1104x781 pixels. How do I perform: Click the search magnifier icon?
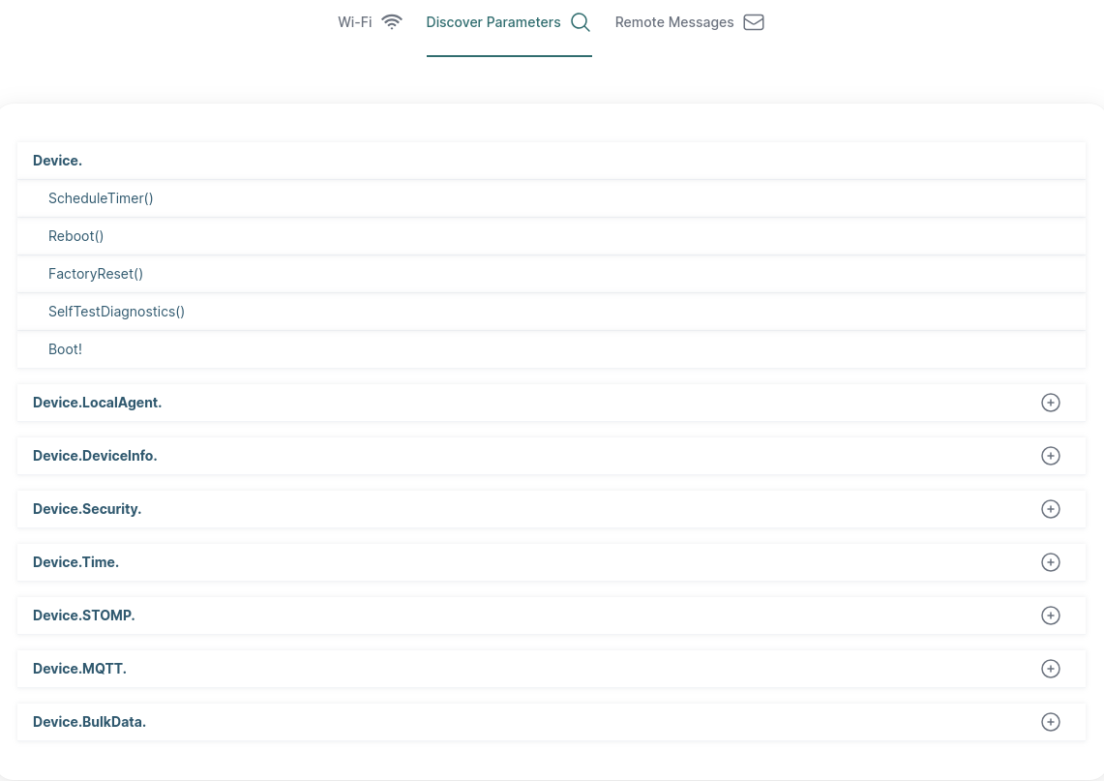click(x=581, y=22)
